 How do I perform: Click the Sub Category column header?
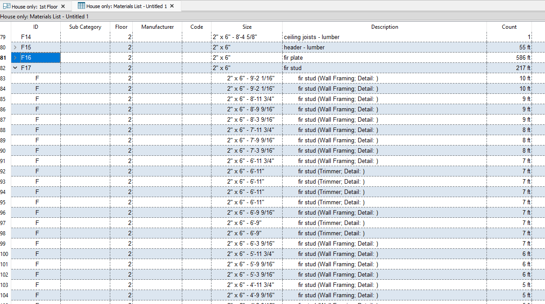(85, 27)
